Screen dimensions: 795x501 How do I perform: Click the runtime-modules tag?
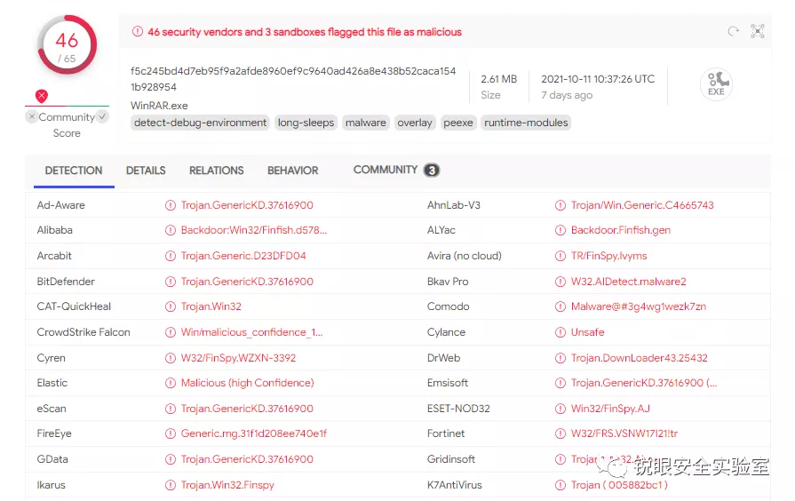click(526, 123)
